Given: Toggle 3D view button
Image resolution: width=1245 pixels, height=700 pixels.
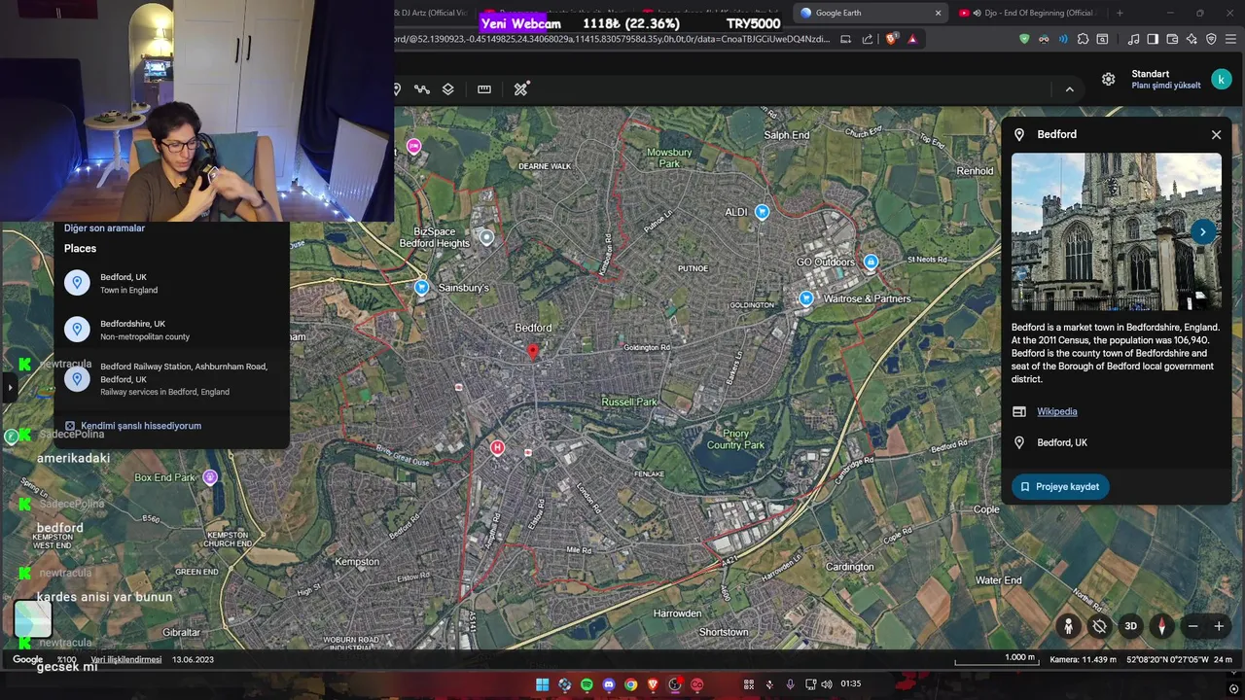Looking at the screenshot, I should pos(1130,627).
